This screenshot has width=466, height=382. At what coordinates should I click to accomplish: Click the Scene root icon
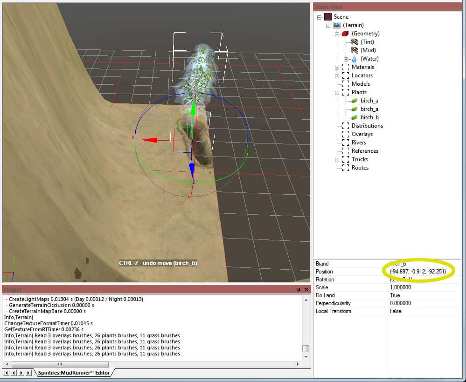pos(328,17)
